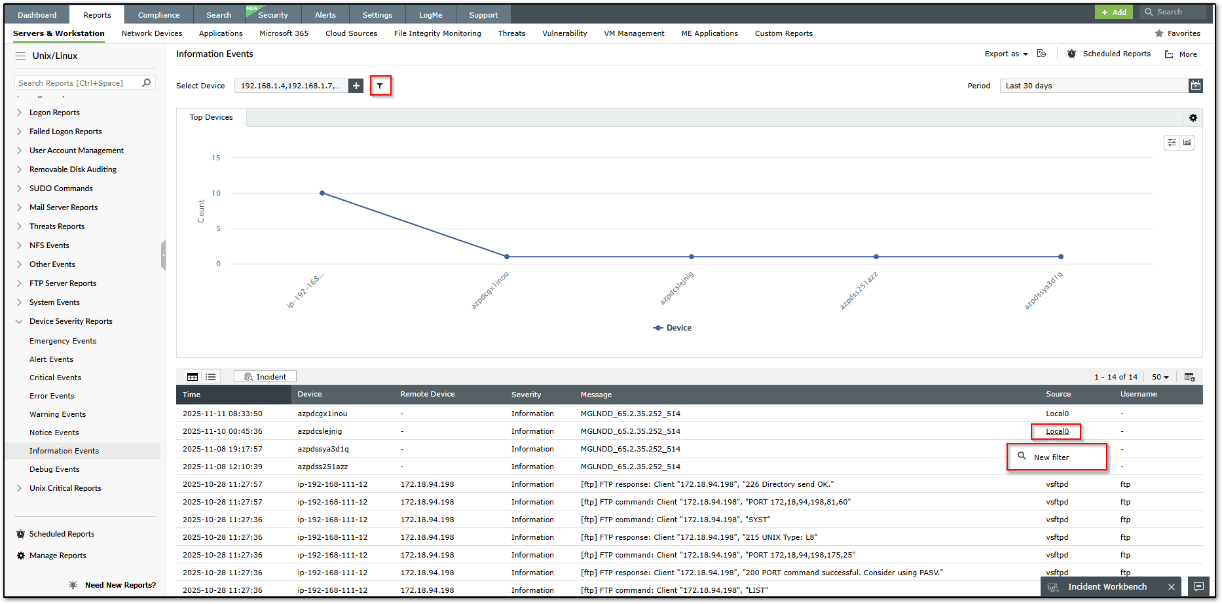1222x604 pixels.
Task: Click the Incident button above the table
Action: pos(265,377)
